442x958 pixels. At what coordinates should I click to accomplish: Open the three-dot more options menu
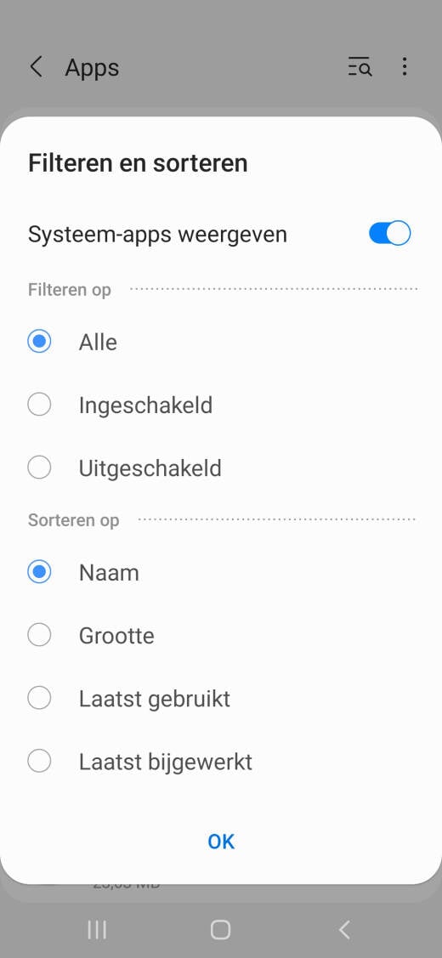[x=404, y=66]
